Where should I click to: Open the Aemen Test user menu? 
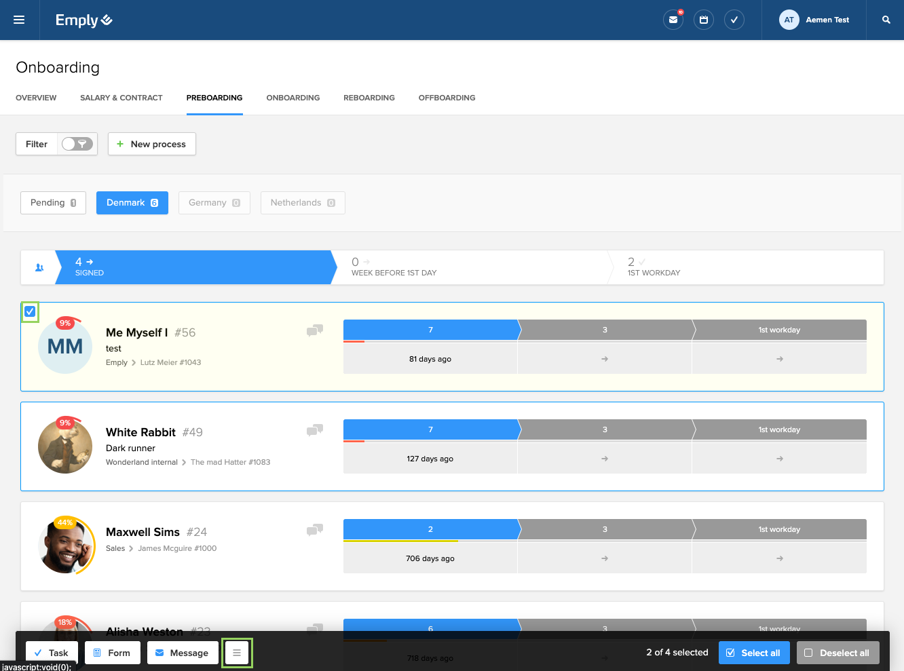pyautogui.click(x=814, y=20)
